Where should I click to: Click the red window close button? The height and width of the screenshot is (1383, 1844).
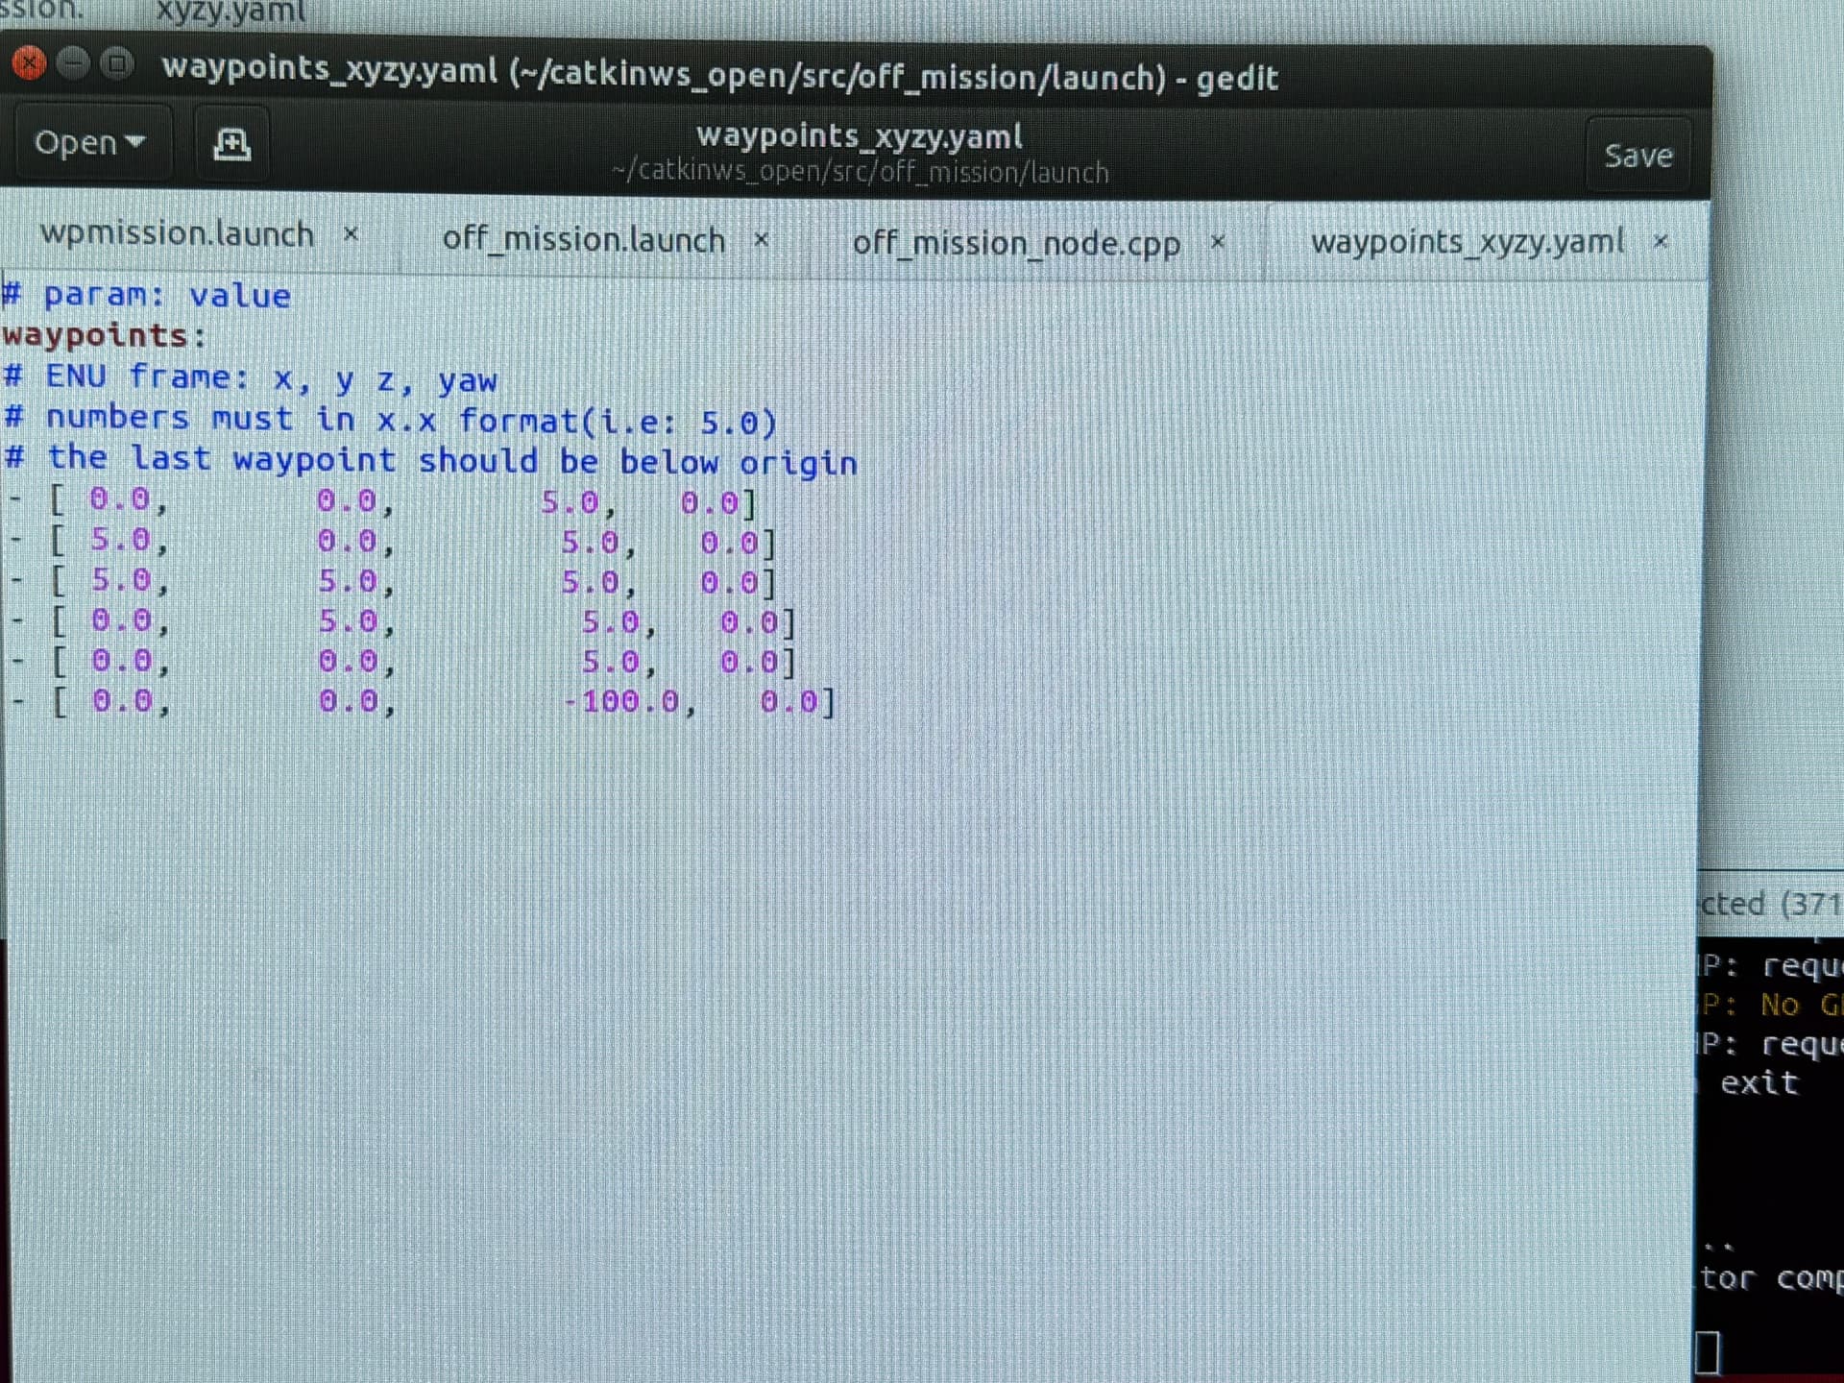pos(30,63)
